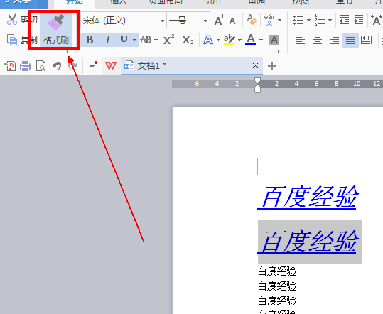Apply strikethrough AB formatting

pyautogui.click(x=146, y=40)
